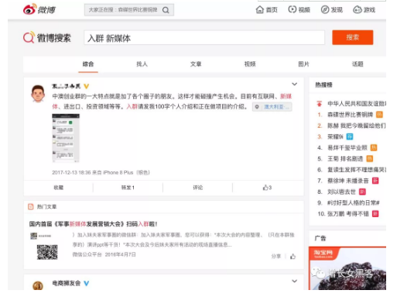Open 首页 home icon in header
The image size is (397, 304).
259,9
